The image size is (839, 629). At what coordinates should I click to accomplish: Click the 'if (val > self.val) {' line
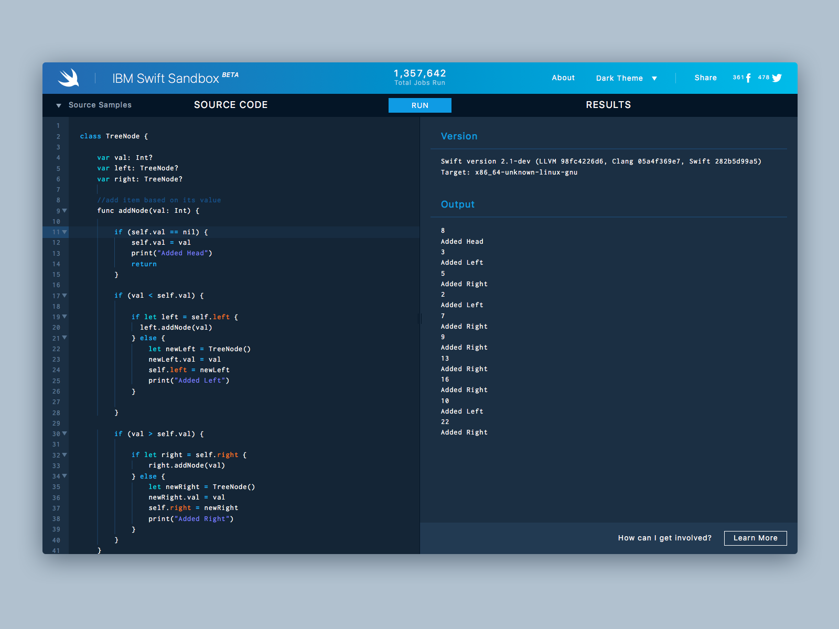(159, 434)
